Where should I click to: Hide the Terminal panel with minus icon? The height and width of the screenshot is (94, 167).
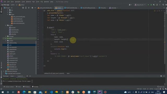(164, 76)
